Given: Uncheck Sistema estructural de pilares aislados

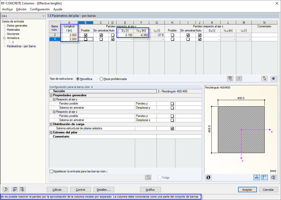Looking at the screenshot, I should (x=172, y=128).
